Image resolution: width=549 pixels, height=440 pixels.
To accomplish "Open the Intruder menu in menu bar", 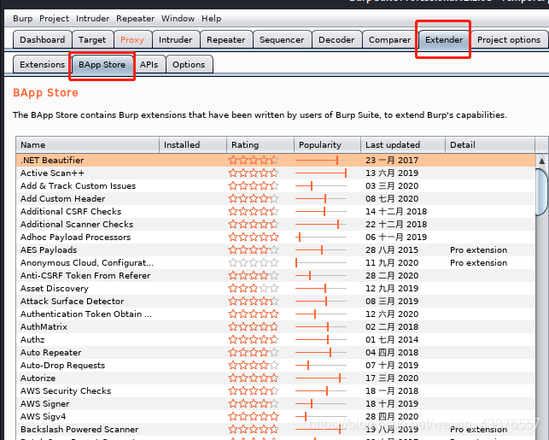I will (x=92, y=19).
